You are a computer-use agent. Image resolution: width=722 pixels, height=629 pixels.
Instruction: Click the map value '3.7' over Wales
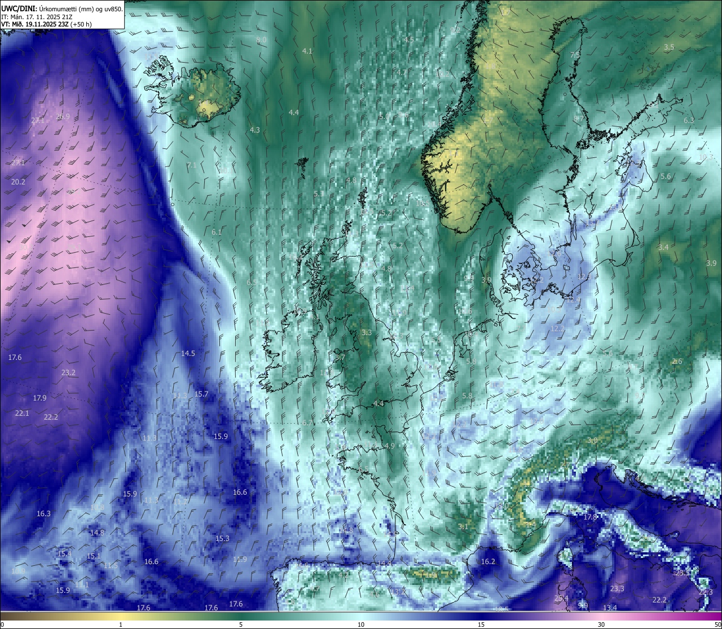coord(340,358)
